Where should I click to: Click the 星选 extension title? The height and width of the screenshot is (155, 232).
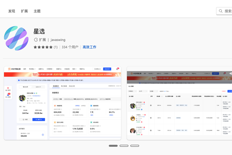click(x=39, y=31)
